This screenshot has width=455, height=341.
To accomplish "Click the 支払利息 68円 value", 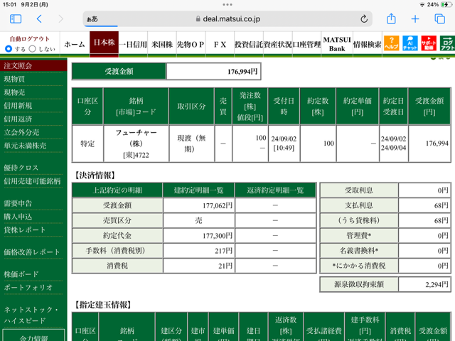I will (424, 205).
